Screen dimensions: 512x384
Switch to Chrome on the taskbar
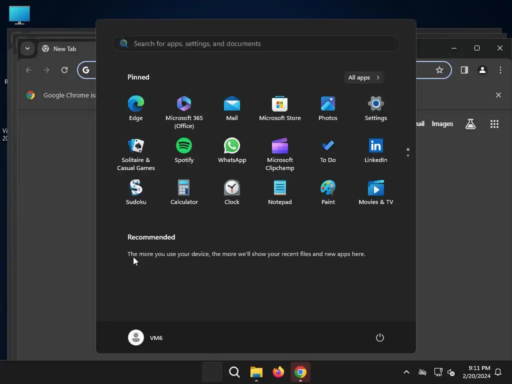click(300, 372)
